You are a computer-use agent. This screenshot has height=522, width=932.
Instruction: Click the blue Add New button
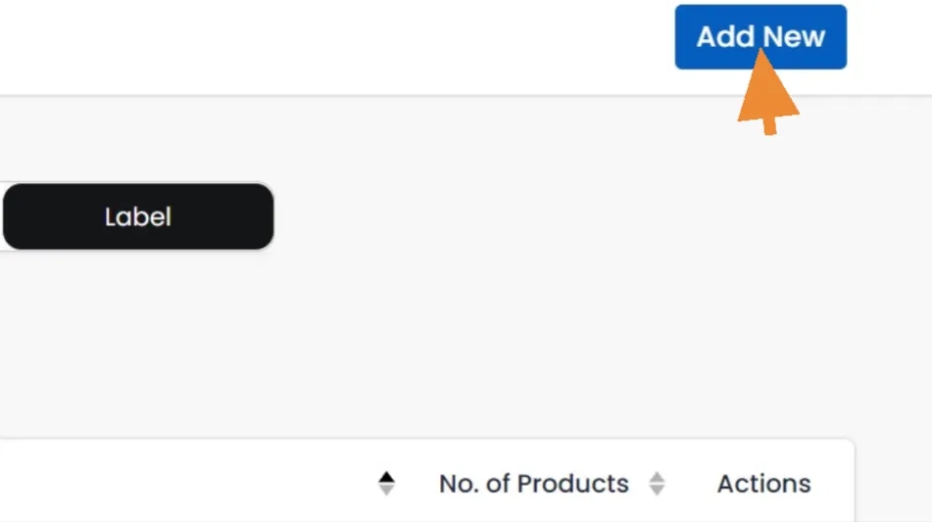760,37
